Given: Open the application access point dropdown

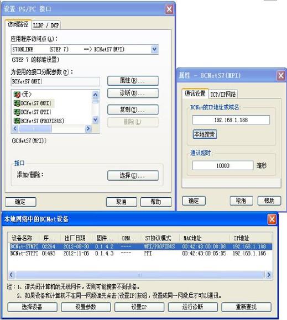Looking at the screenshot, I should point(154,49).
